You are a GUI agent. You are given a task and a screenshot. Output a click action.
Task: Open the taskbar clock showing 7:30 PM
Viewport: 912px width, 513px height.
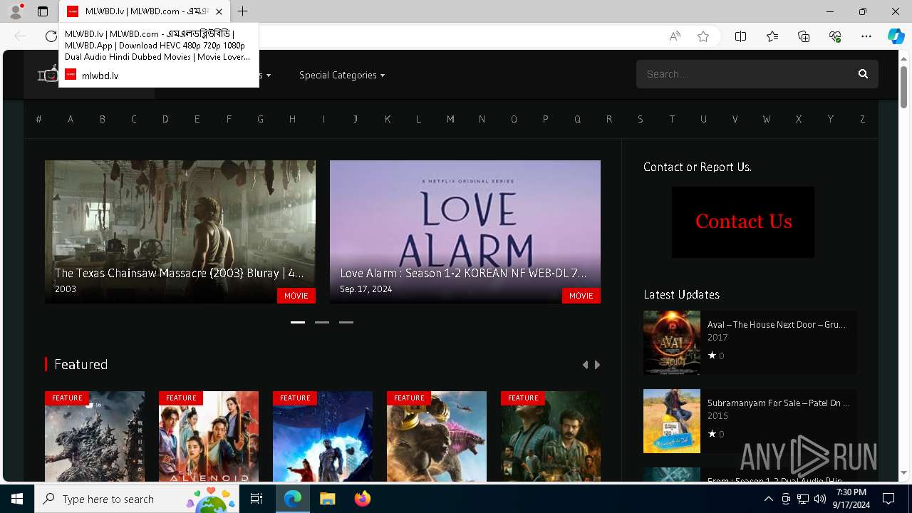click(x=851, y=499)
